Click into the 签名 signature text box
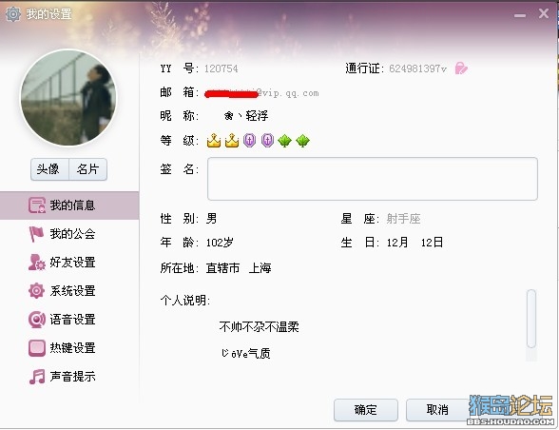The height and width of the screenshot is (430, 559). point(373,179)
